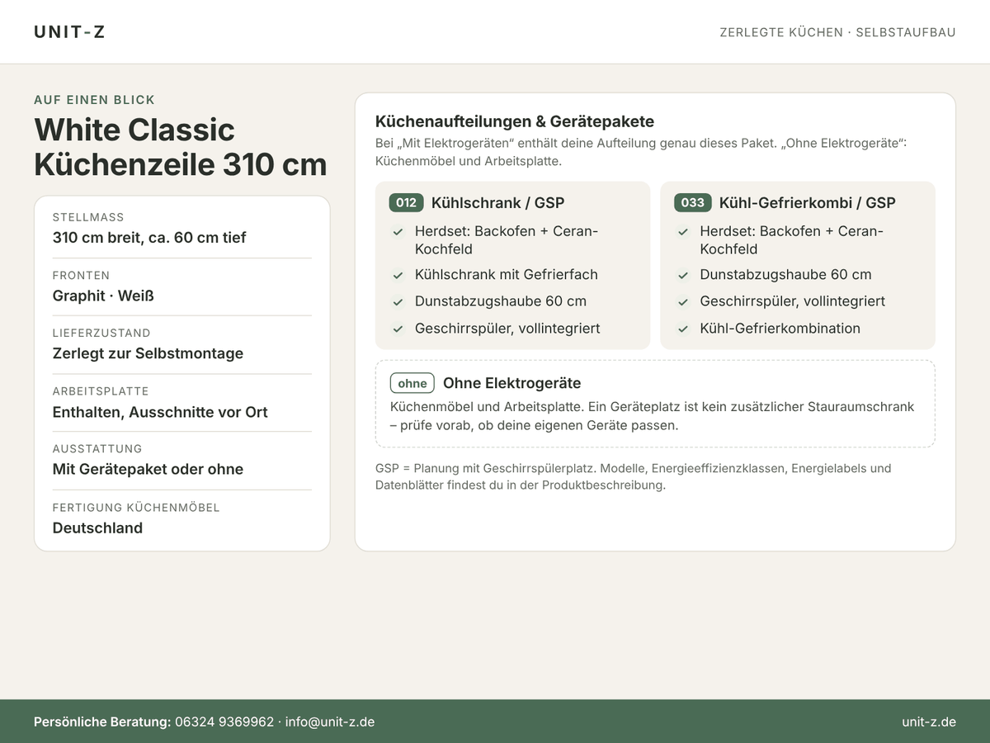The image size is (990, 743).
Task: Click the 'Küchenaufteilungen & Gerätepakete' heading
Action: (x=515, y=121)
